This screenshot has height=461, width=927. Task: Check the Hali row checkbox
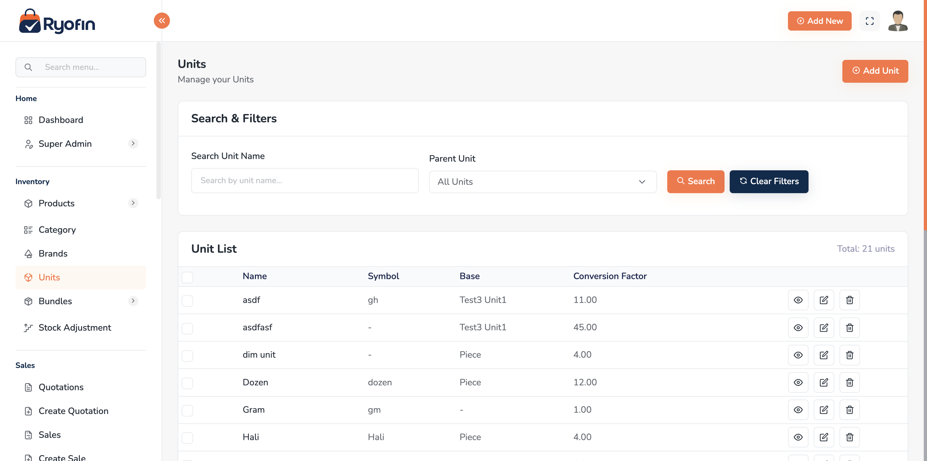click(x=187, y=437)
